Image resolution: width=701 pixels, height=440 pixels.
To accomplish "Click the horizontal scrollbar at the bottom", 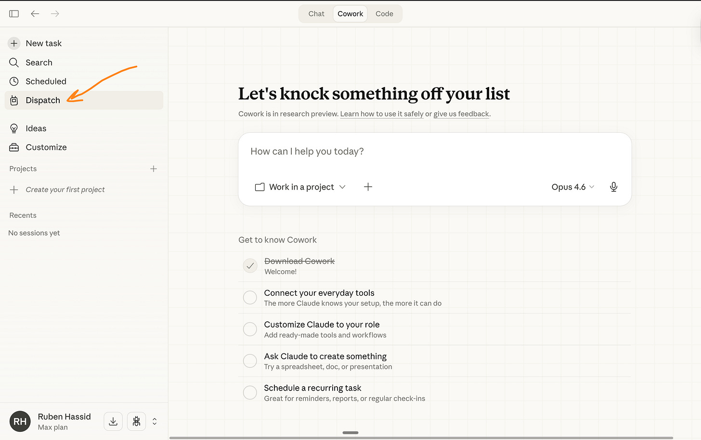I will click(421, 438).
